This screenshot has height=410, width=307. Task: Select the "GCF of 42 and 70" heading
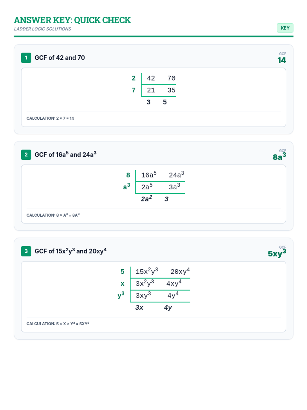pos(60,58)
